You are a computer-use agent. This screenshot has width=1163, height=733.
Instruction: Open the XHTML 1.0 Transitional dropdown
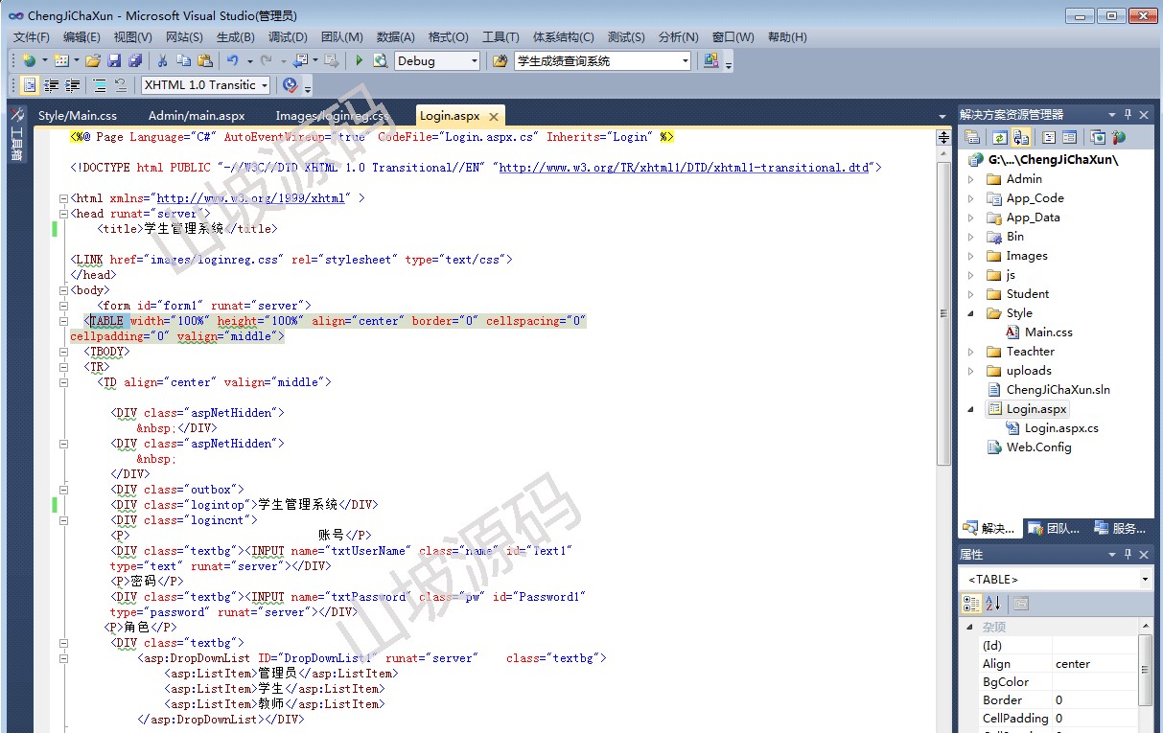pos(264,85)
